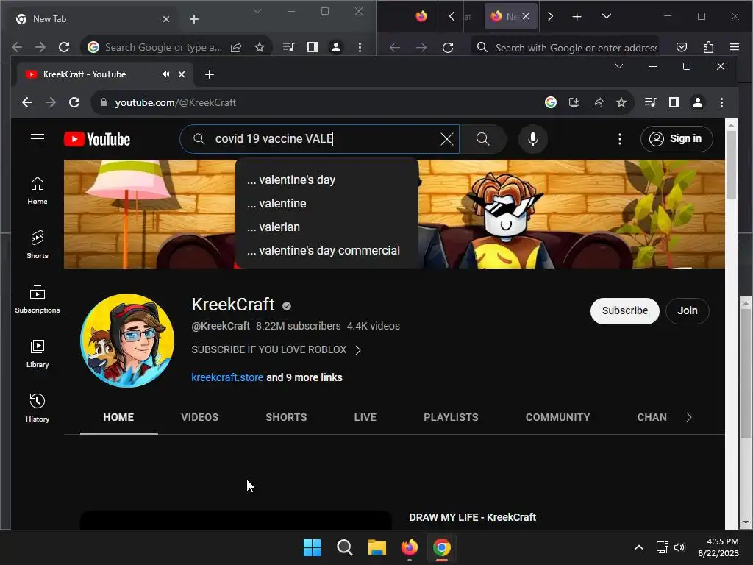Clear the YouTube search box text

[x=446, y=139]
